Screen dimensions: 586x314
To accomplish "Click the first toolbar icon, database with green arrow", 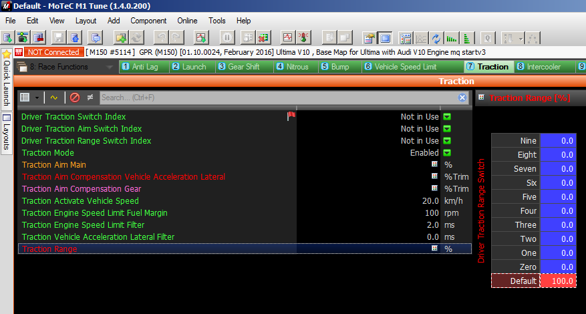I will point(8,38).
